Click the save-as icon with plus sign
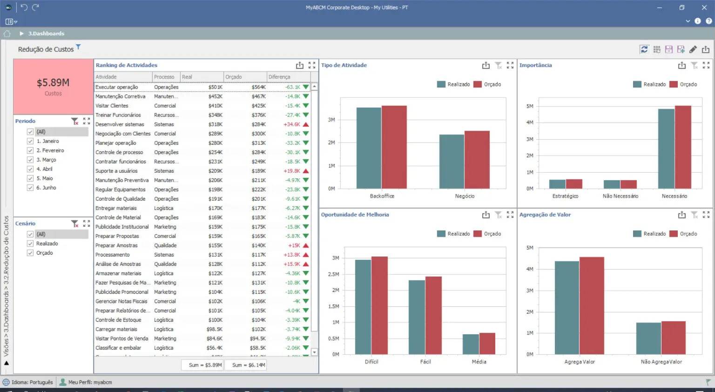 pos(681,49)
